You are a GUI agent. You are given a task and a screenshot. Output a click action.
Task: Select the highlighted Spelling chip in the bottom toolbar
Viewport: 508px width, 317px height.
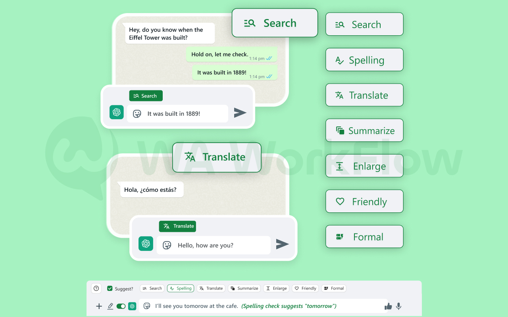tap(181, 288)
